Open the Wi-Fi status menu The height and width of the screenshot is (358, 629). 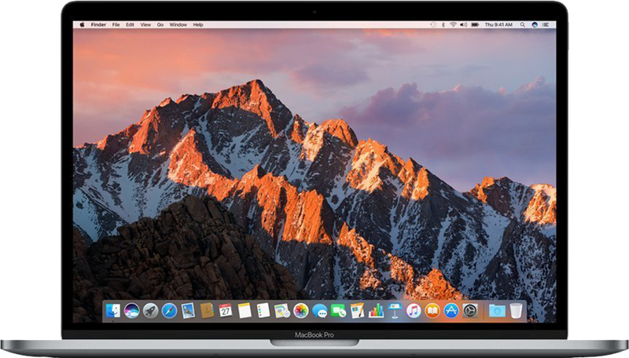point(454,24)
